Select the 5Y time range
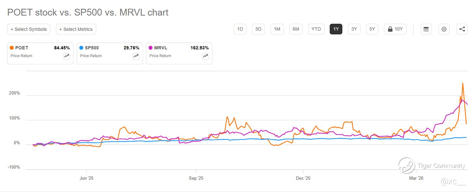Viewport: 475px width, 192px height. 372,29
